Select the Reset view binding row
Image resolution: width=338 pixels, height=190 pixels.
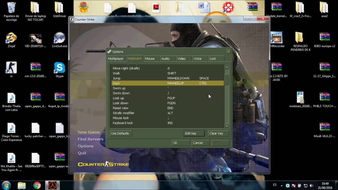[167, 108]
